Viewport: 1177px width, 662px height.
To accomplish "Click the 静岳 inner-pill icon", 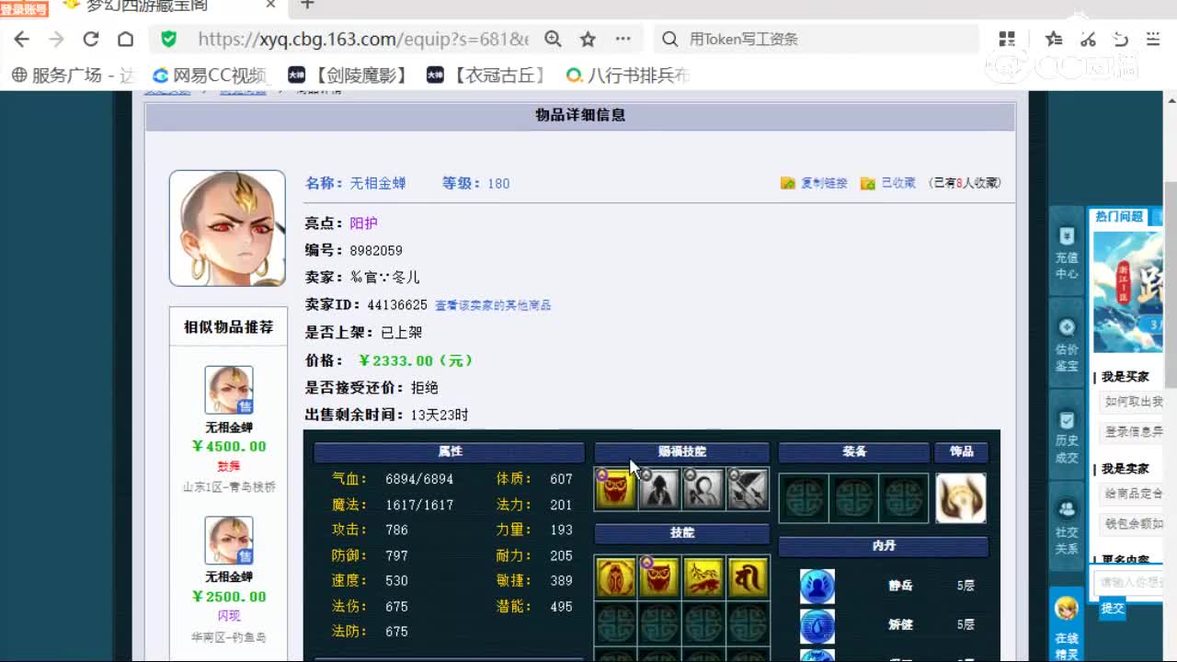I will tap(817, 586).
